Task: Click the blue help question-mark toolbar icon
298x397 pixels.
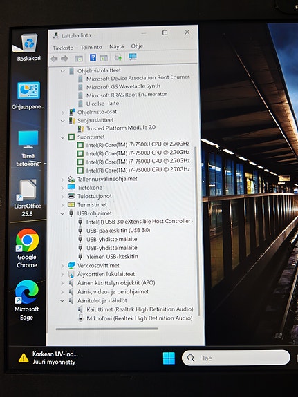Action: (93, 58)
